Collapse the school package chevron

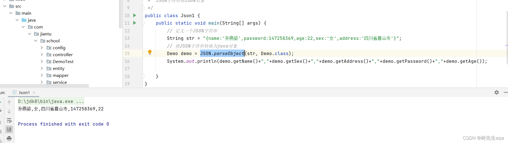pyautogui.click(x=36, y=41)
